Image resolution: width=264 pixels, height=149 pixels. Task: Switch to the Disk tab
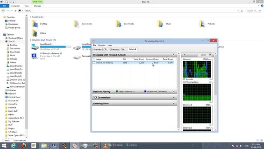(123, 50)
